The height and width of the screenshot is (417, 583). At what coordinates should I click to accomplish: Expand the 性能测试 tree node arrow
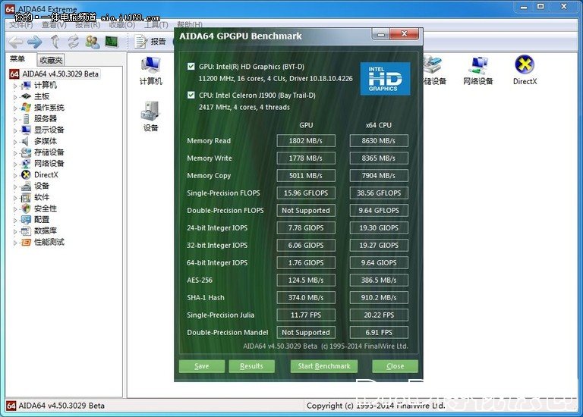coord(15,243)
